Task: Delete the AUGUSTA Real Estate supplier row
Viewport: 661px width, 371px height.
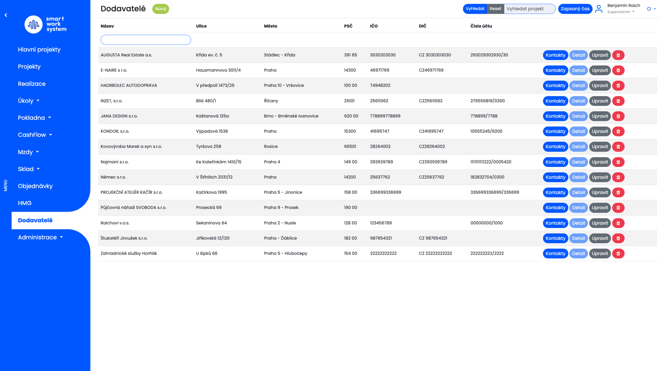Action: point(618,55)
